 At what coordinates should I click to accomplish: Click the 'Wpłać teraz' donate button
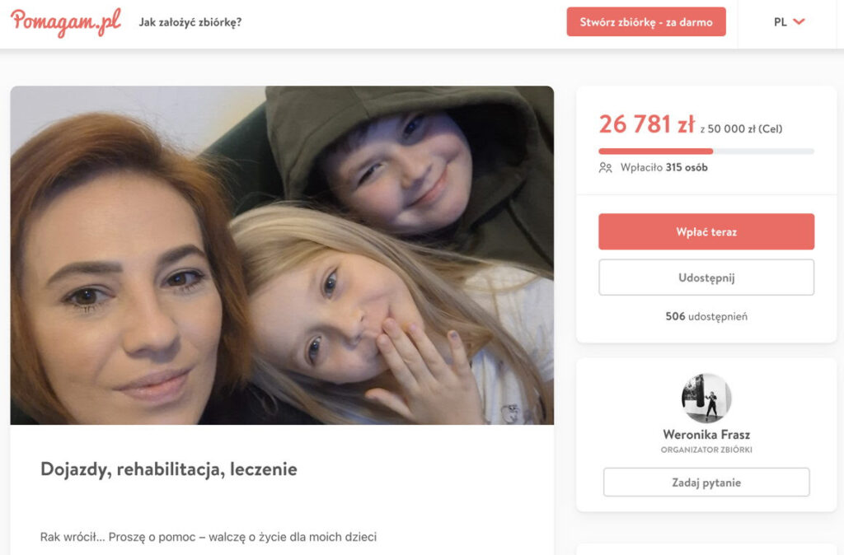point(706,231)
